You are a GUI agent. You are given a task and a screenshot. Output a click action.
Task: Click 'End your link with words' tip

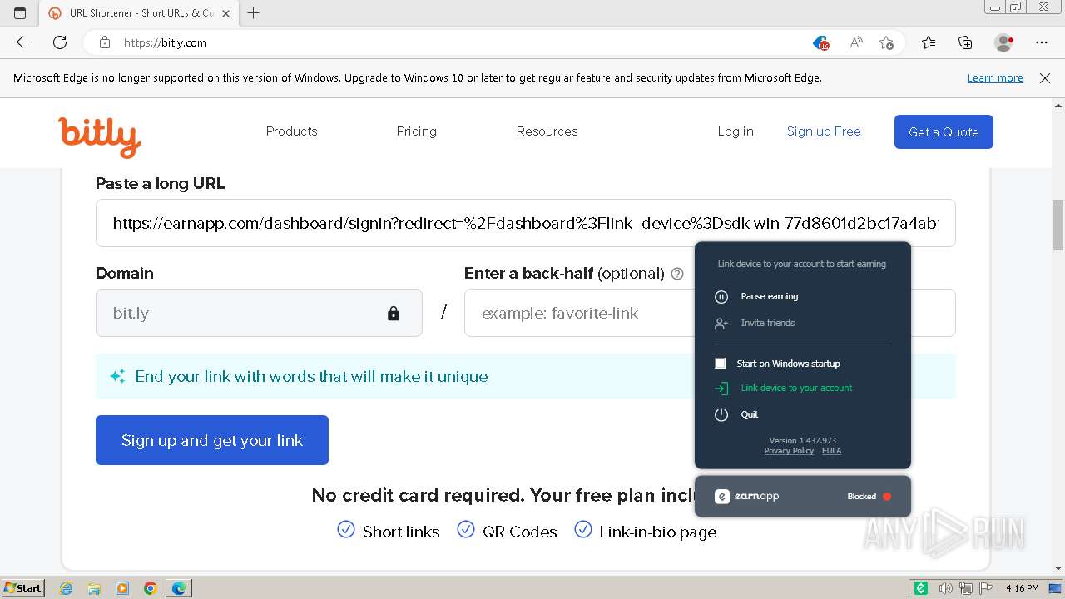coord(311,376)
